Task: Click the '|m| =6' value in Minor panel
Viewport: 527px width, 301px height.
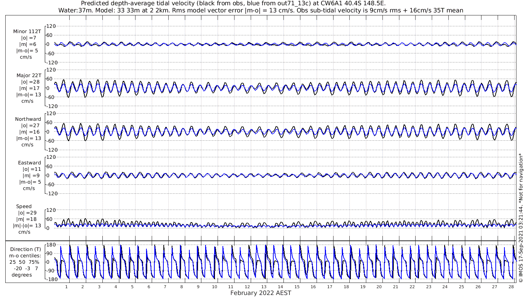Action: click(x=28, y=44)
